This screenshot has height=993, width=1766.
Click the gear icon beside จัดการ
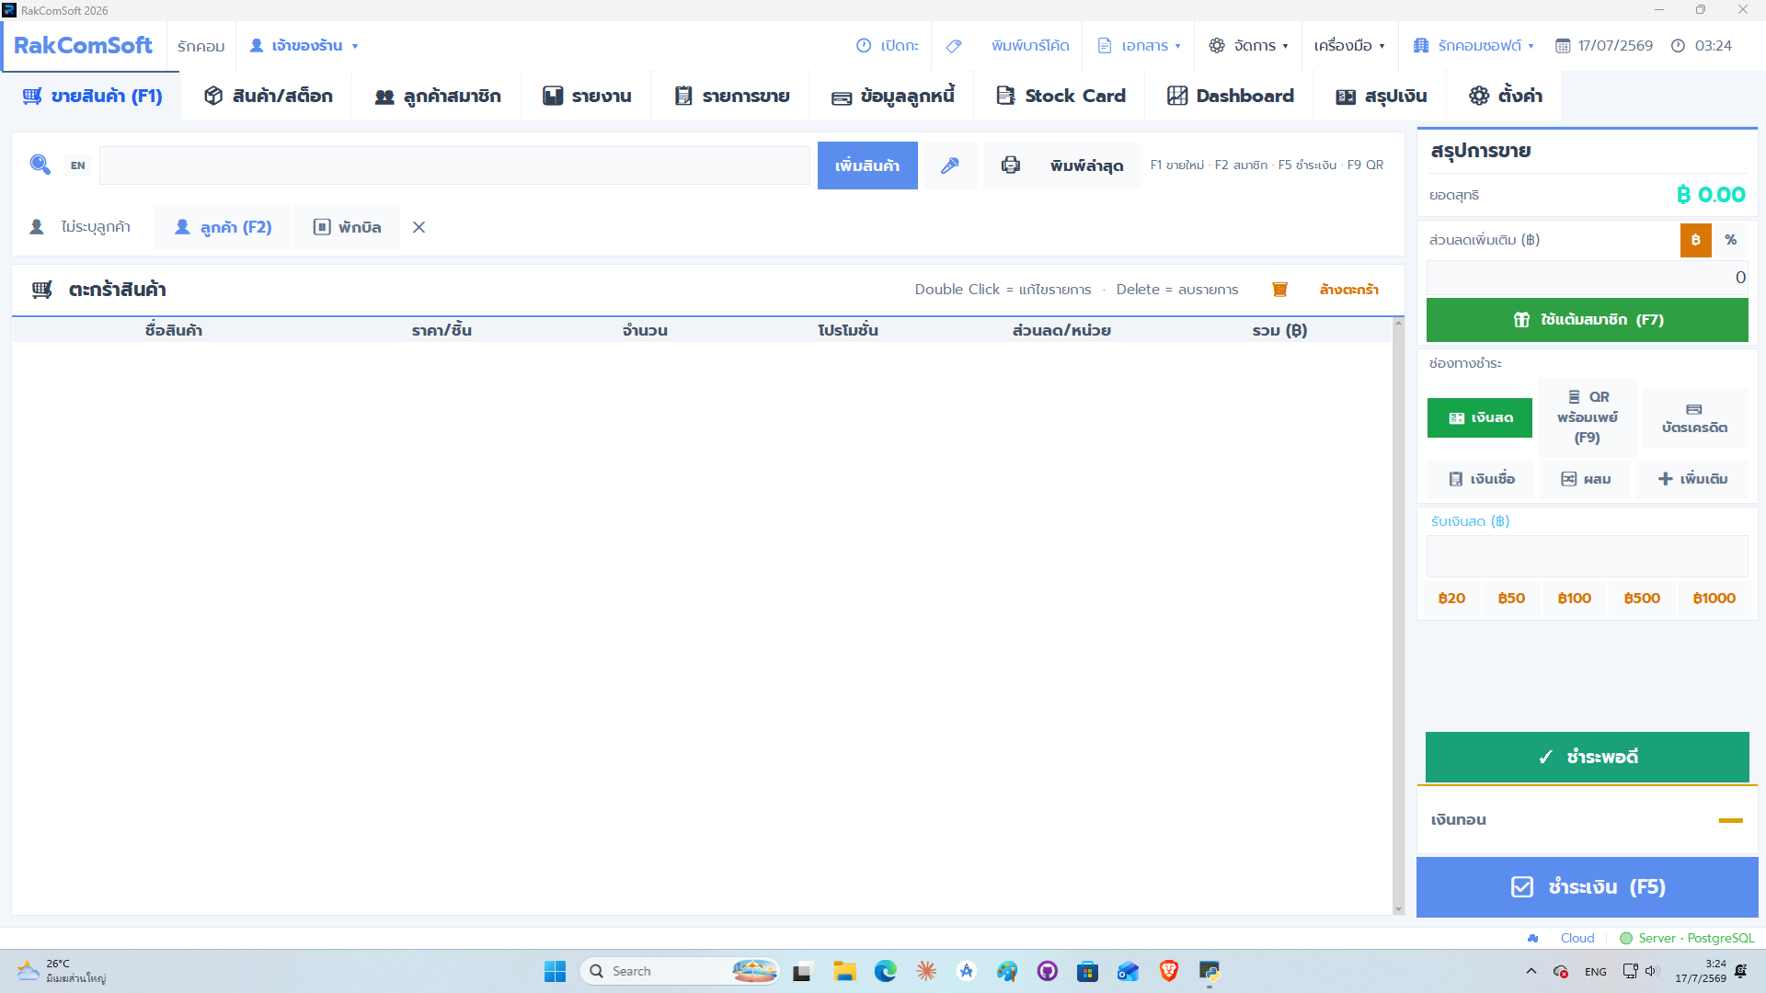point(1217,46)
